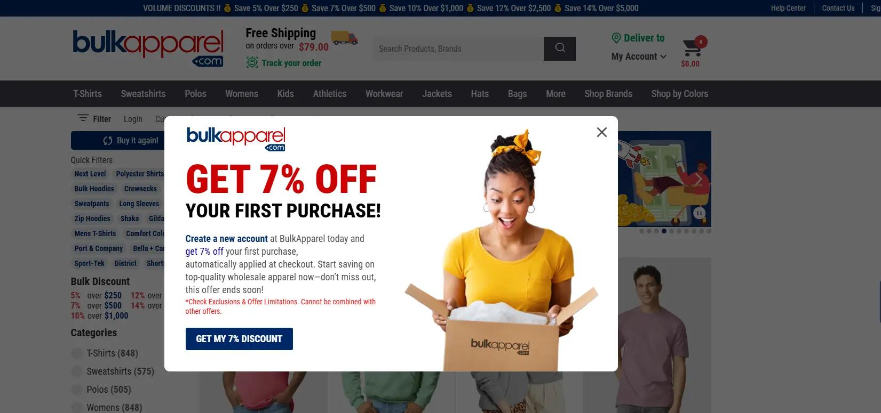Open the shopping cart icon
881x413 pixels.
pos(693,47)
